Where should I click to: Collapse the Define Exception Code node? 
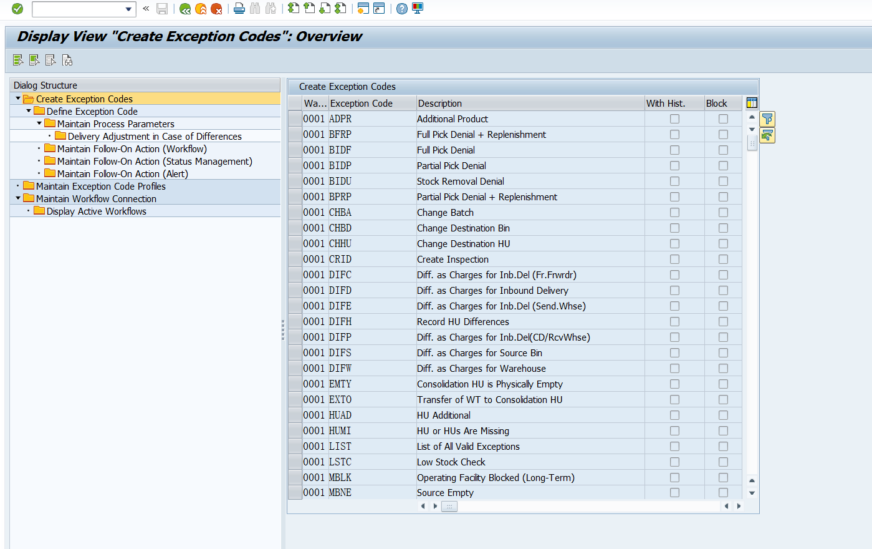[29, 111]
